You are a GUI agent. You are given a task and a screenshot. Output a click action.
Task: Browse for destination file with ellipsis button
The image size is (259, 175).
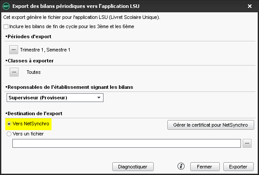click(247, 143)
